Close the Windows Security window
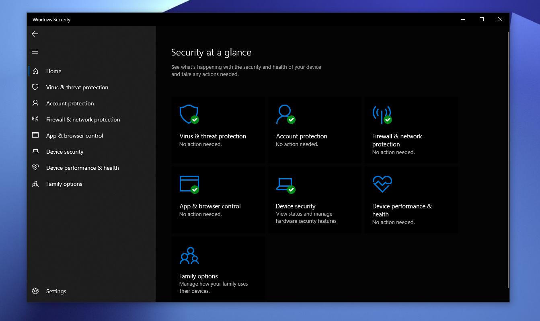540x321 pixels. pos(500,19)
